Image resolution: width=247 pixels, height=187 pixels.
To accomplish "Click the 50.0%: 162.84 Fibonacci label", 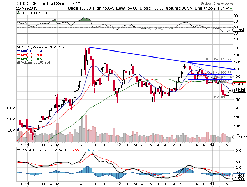I will pos(219,77).
